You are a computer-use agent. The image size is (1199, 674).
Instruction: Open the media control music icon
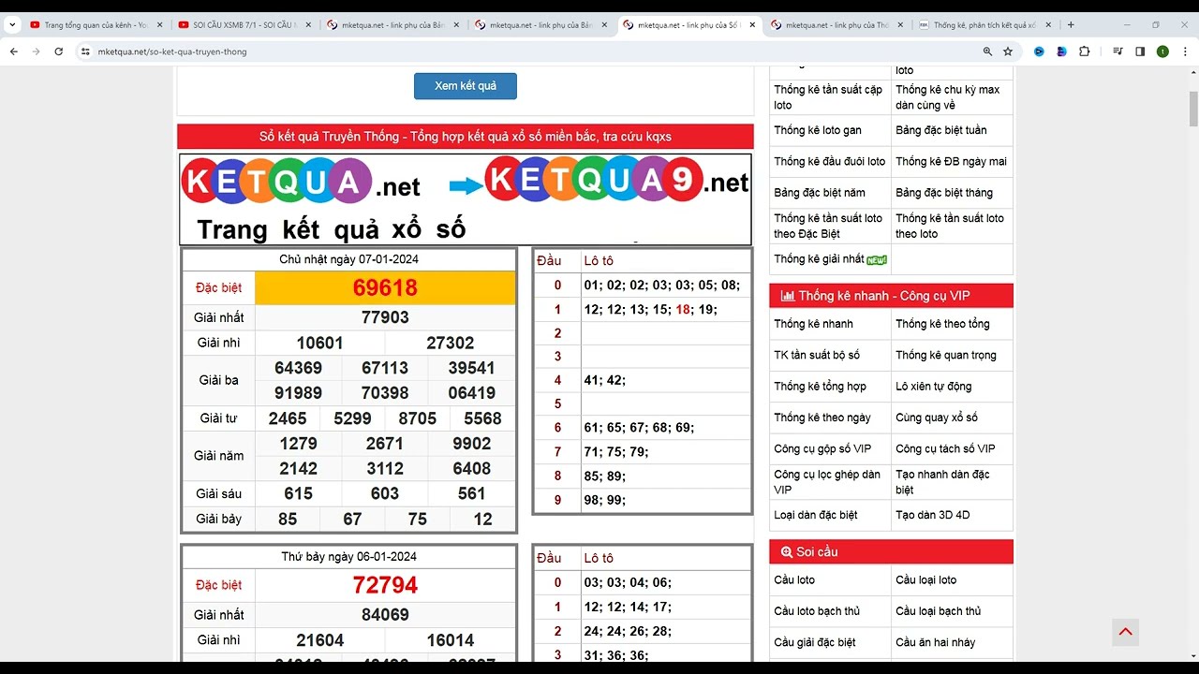click(x=1118, y=51)
